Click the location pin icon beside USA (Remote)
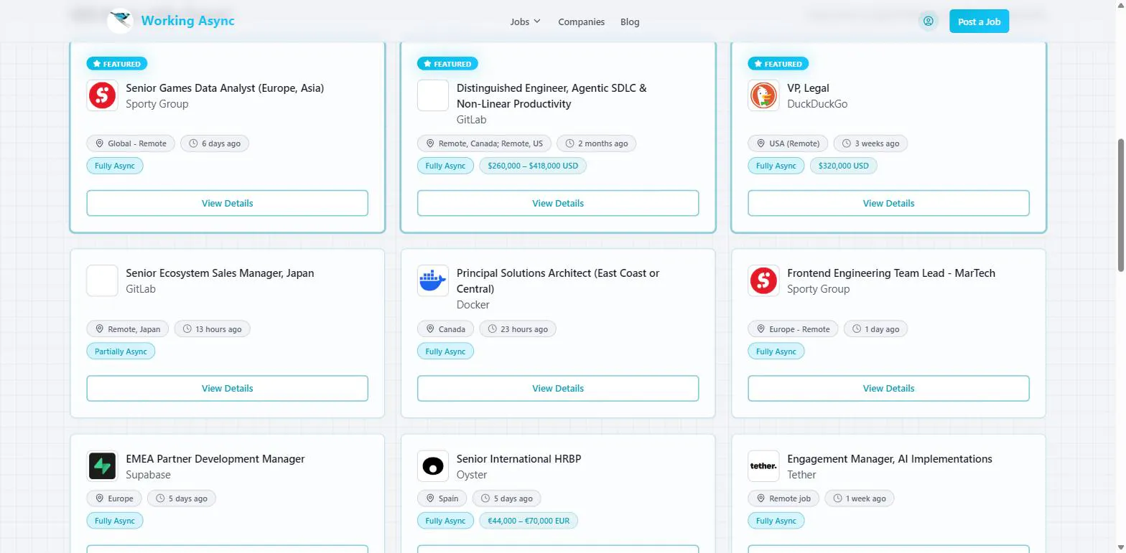This screenshot has height=553, width=1126. tap(760, 143)
